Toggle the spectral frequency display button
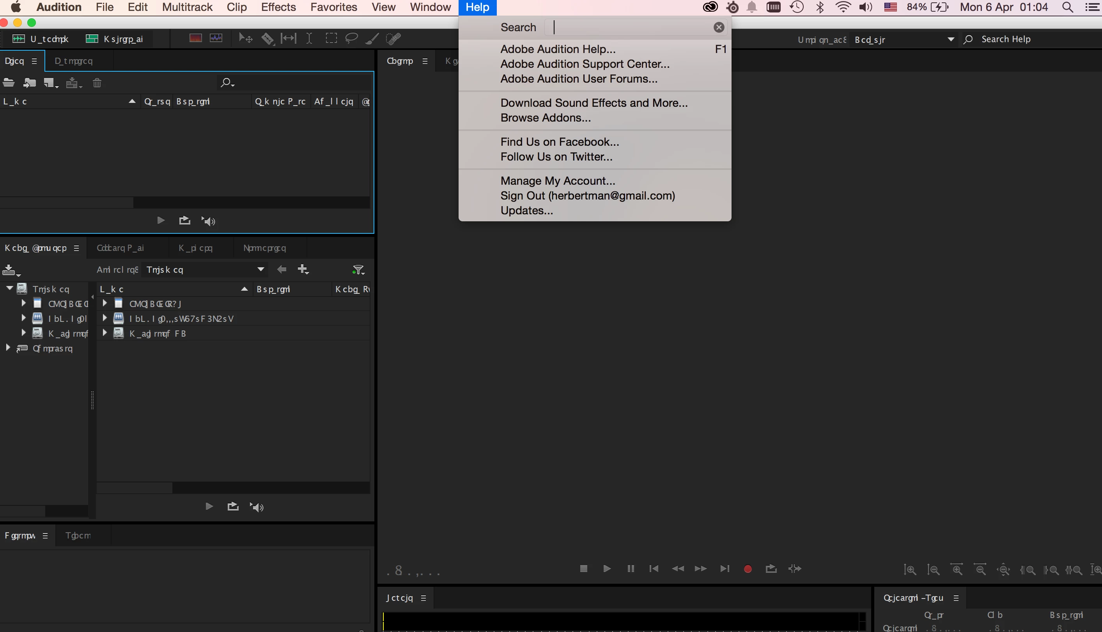This screenshot has height=632, width=1102. (x=195, y=39)
